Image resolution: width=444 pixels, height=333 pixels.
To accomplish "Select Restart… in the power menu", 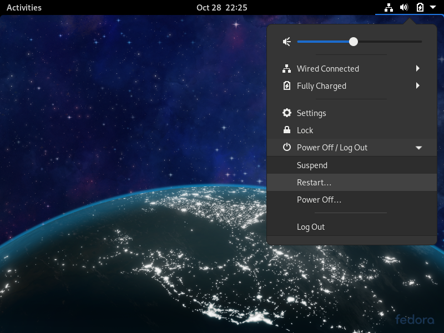I will point(352,183).
